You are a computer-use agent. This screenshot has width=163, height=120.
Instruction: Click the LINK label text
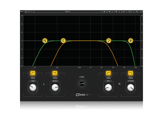coord(82,77)
